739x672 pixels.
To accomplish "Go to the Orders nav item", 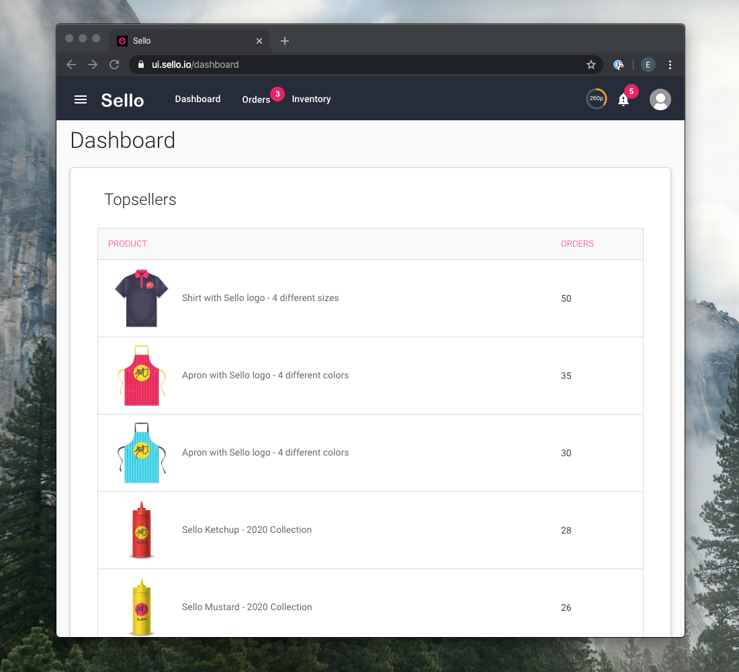I will (256, 99).
